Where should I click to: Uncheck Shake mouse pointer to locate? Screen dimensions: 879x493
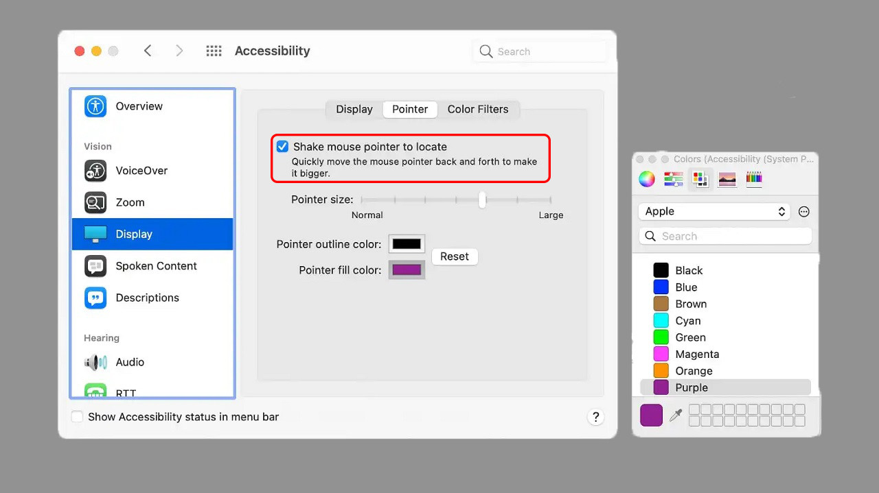pyautogui.click(x=282, y=147)
